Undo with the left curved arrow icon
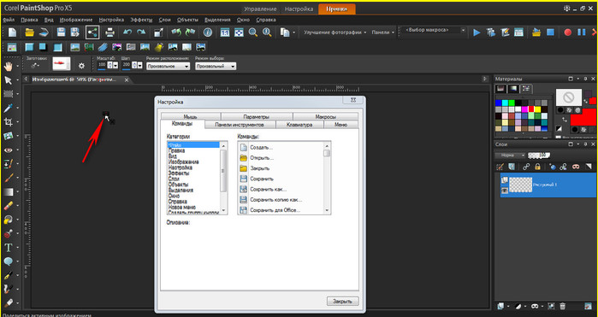 click(x=127, y=32)
